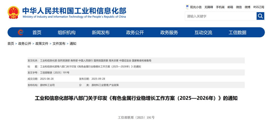Screen dimensions: 274x122
Task: Click 政策文件 in breadcrumb trail
Action: tap(42, 44)
